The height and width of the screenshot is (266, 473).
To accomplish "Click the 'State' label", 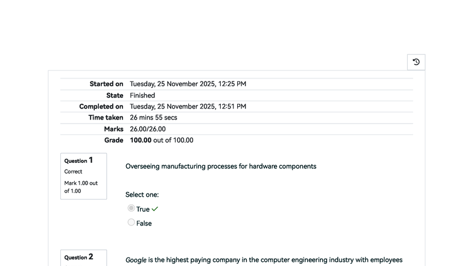I will 115,95.
